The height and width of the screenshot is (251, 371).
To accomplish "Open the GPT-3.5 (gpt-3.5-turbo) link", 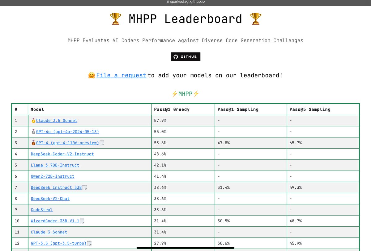I will pyautogui.click(x=59, y=243).
